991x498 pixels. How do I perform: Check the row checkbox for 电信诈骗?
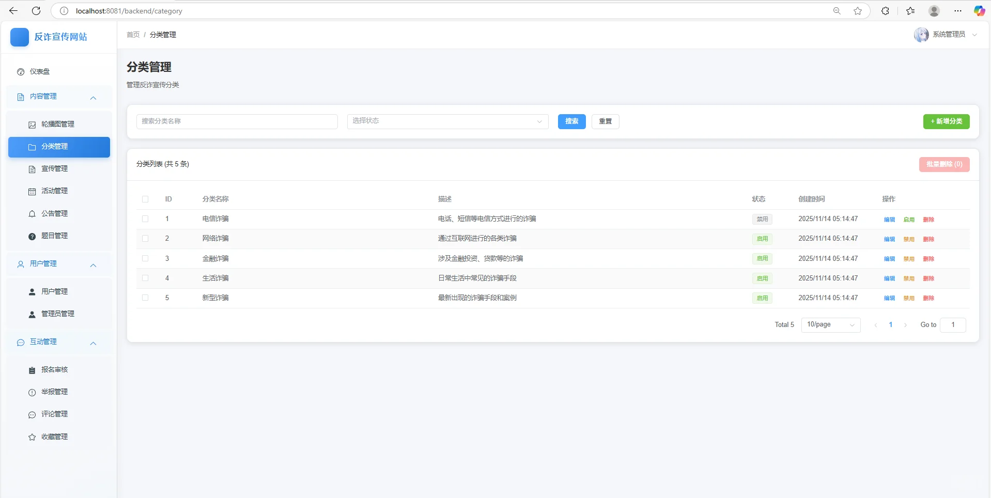tap(145, 219)
